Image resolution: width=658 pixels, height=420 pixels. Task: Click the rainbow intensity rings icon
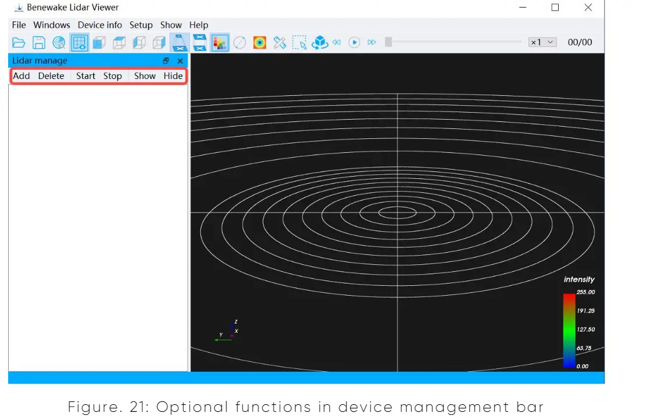coord(260,42)
